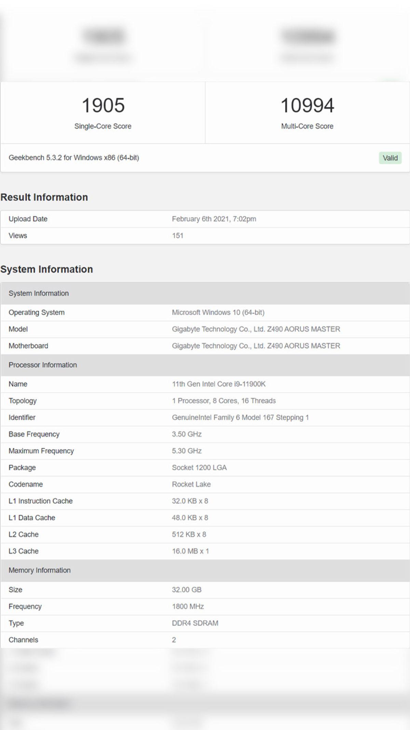Select the Single-Core Score label

click(103, 126)
